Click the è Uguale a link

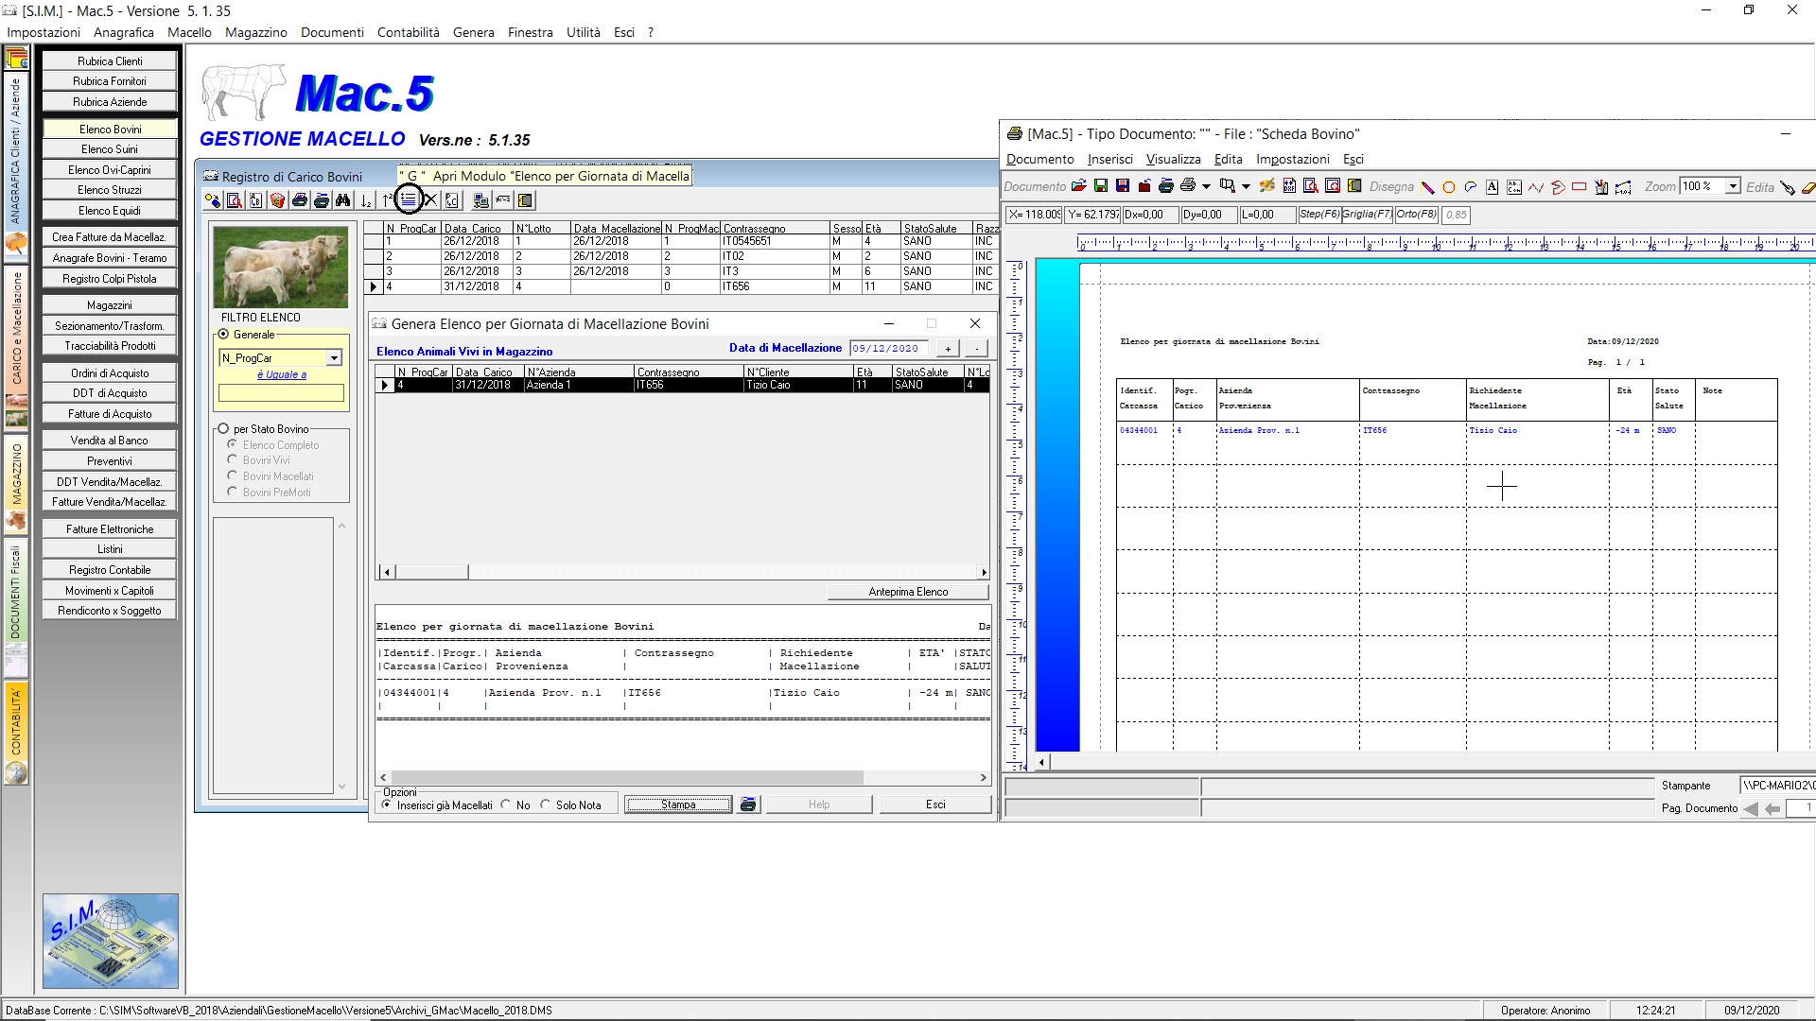click(x=282, y=375)
